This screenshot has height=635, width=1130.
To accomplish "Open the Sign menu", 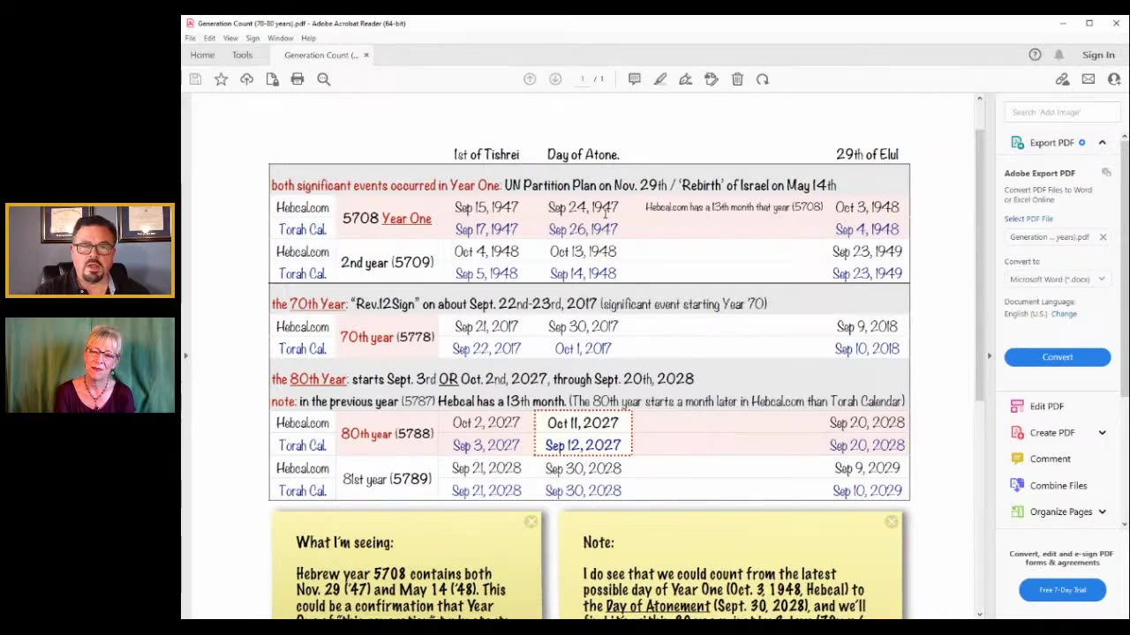I will click(252, 38).
